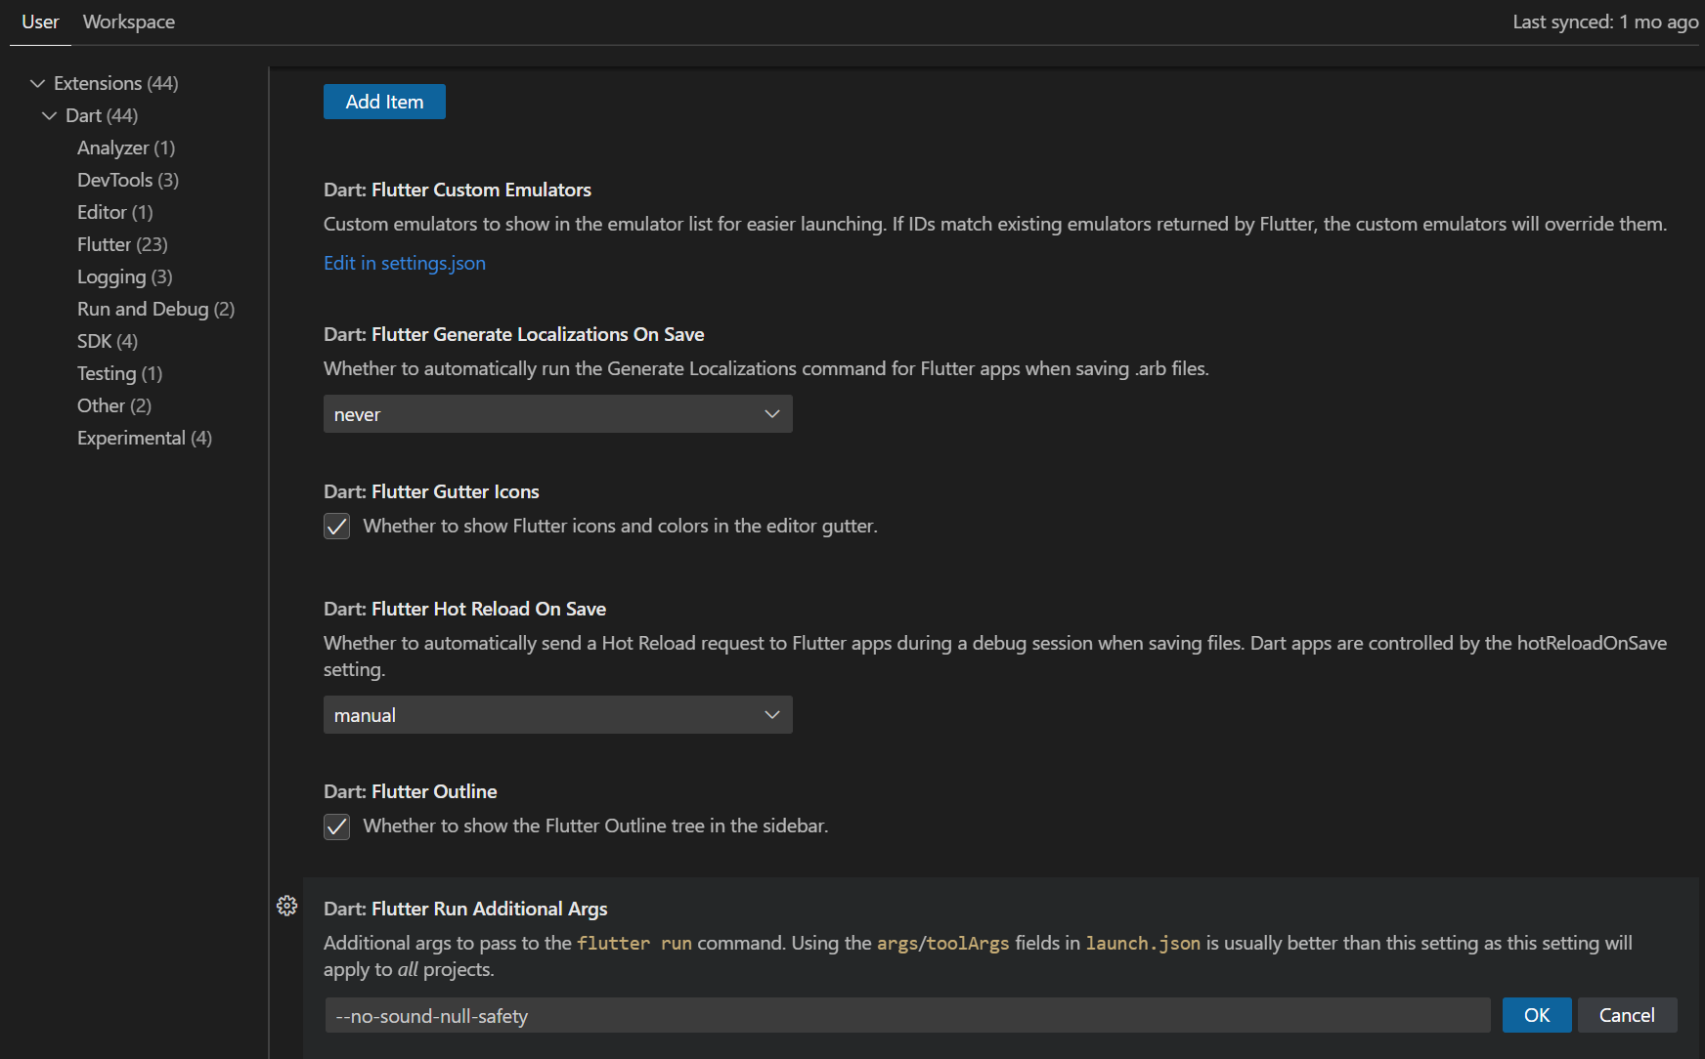Viewport: 1705px width, 1059px height.
Task: Click Dart: Flutter Gutter Icons heading
Action: [431, 491]
